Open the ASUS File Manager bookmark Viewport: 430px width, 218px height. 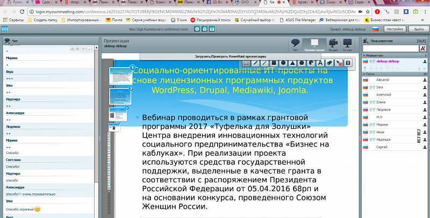tap(298, 20)
